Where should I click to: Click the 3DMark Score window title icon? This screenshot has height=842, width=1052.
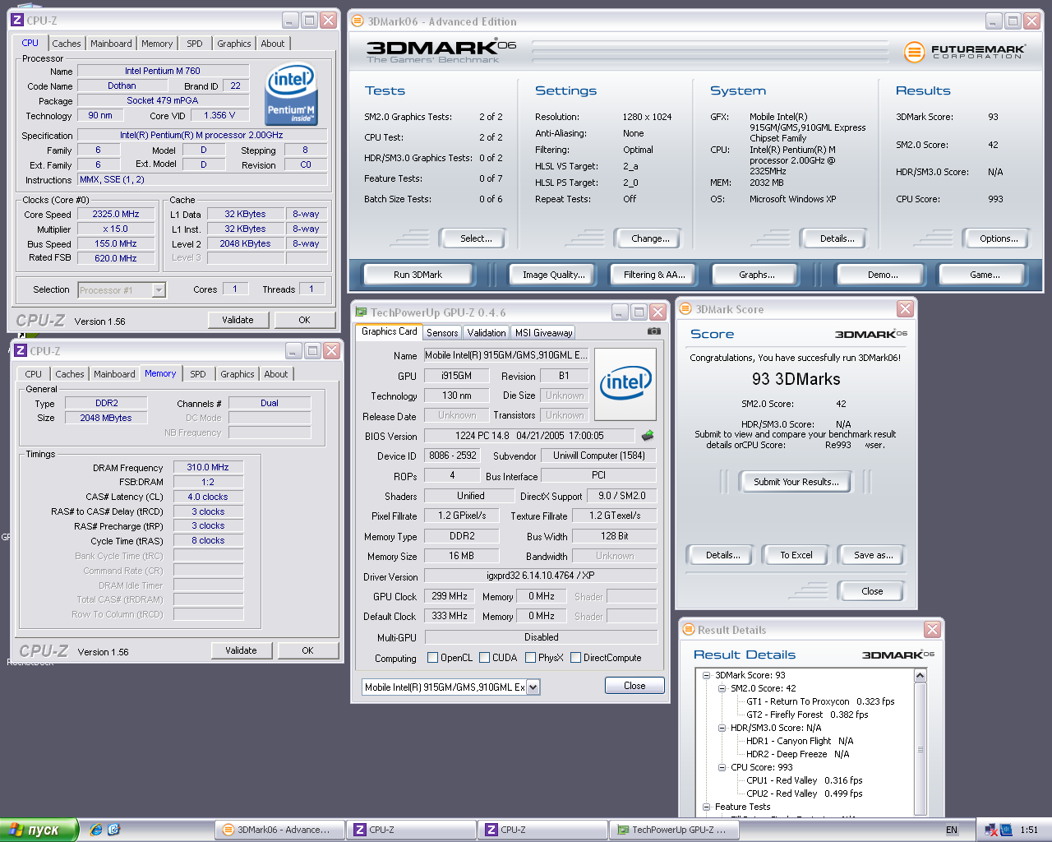[x=686, y=309]
